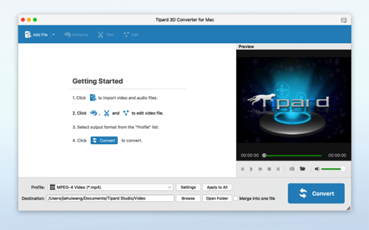Viewport: 369px width, 230px height.
Task: Click Add File in the toolbar
Action: tap(36, 34)
